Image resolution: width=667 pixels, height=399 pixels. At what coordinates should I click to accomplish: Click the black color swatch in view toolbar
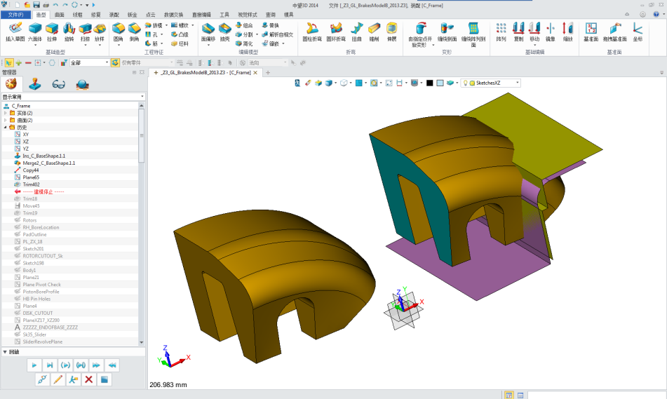point(429,83)
